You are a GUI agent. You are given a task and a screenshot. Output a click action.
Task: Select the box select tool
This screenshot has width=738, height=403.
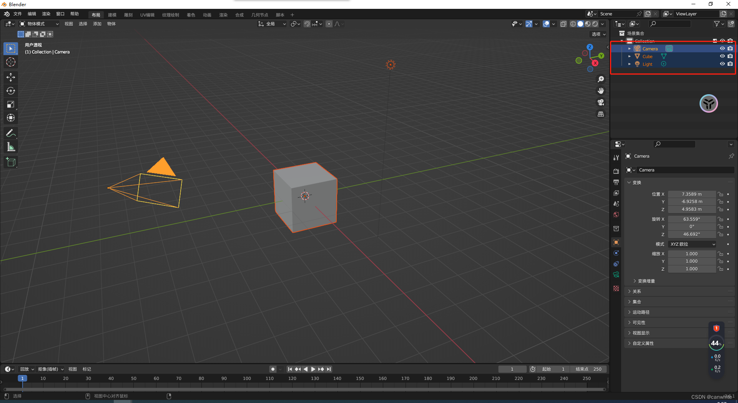[x=11, y=48]
